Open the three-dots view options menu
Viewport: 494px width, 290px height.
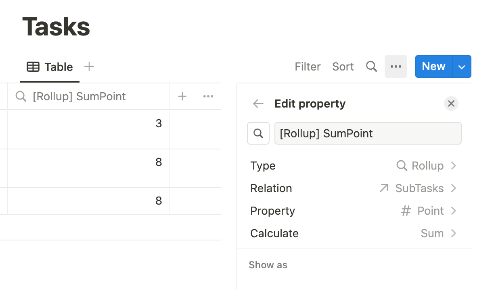(x=396, y=66)
